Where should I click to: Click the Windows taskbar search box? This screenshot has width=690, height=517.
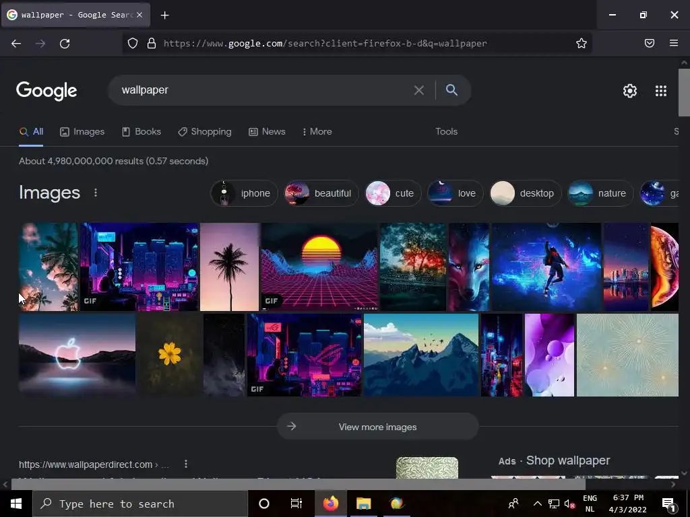tap(140, 504)
